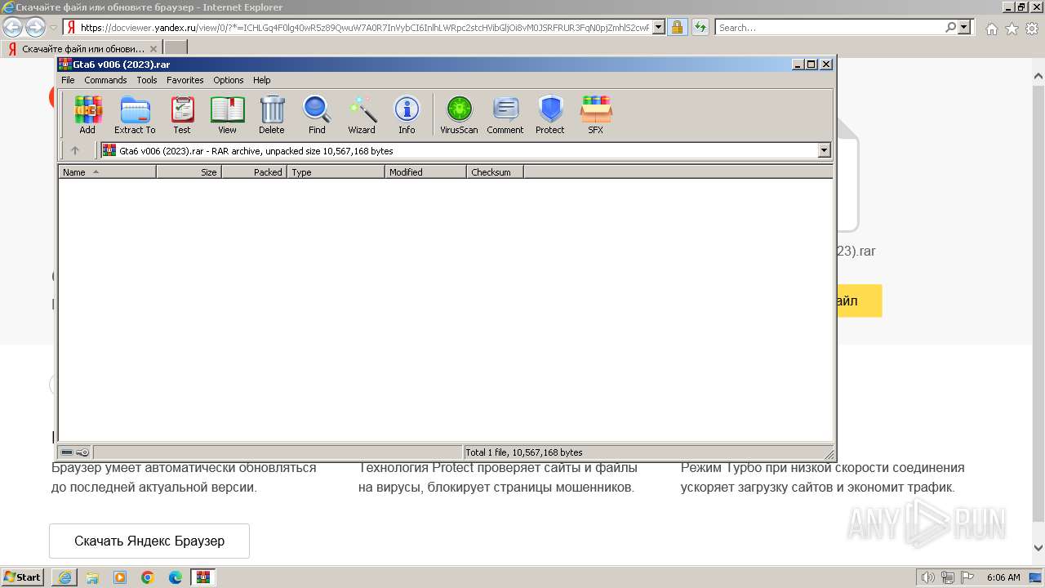Click the Internet Explorer URL address field
The width and height of the screenshot is (1045, 588).
[363, 27]
